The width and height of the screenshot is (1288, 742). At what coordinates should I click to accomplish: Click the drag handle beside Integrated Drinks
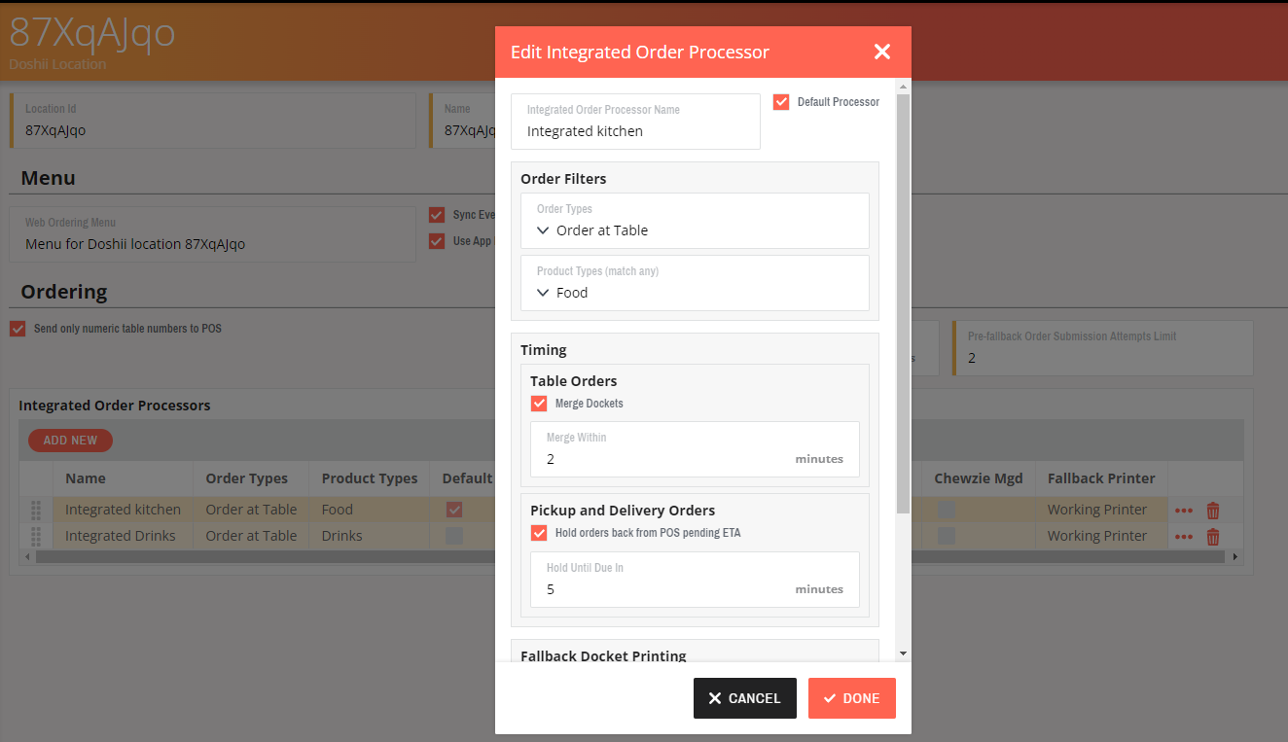[35, 536]
